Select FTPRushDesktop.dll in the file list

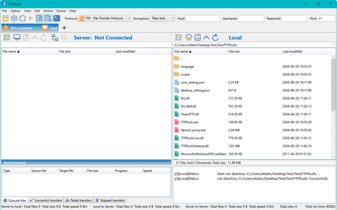252,146
